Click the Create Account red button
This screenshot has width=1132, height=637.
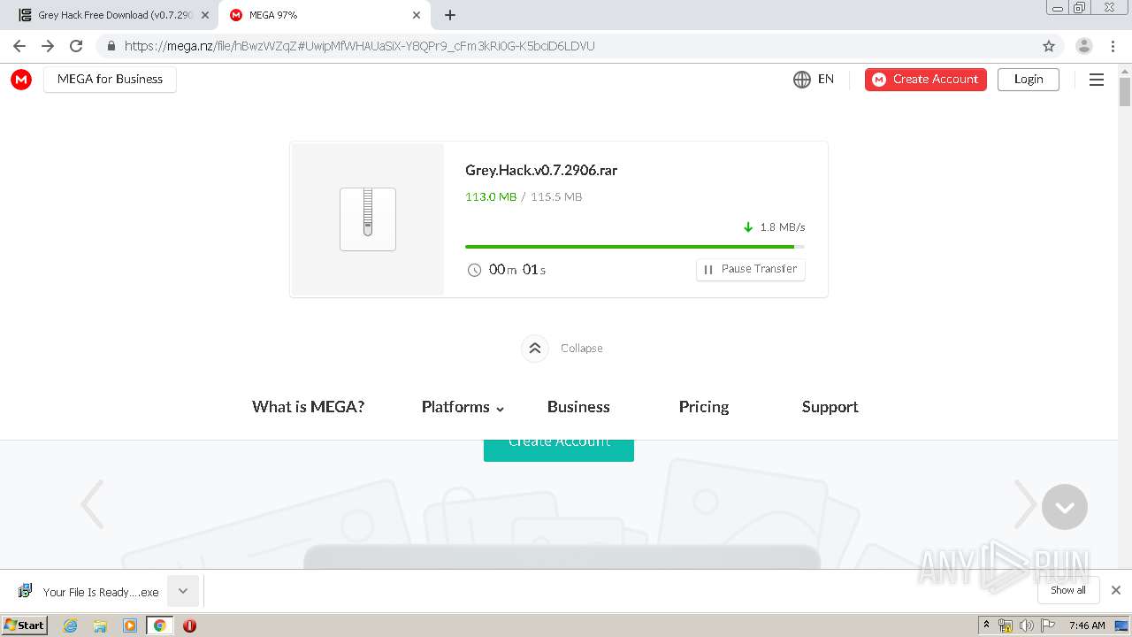pos(926,80)
